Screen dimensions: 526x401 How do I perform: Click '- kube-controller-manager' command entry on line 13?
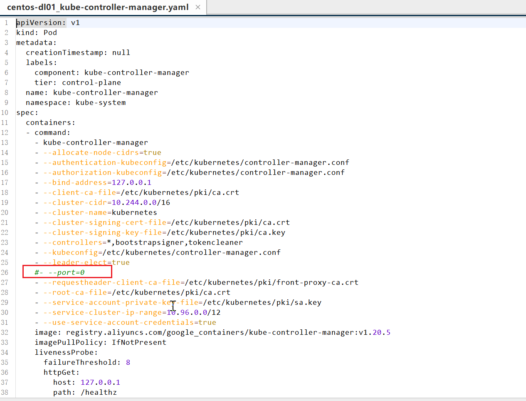tap(91, 142)
